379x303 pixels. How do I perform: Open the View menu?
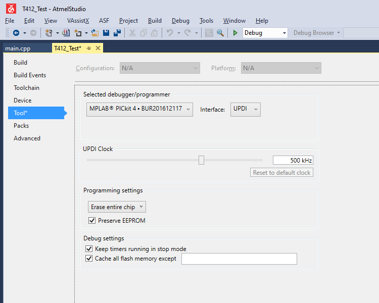pyautogui.click(x=51, y=21)
